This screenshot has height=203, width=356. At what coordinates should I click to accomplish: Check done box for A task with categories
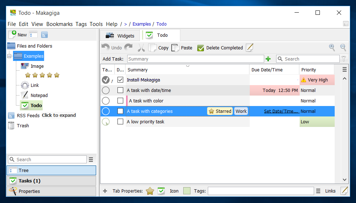(x=120, y=111)
